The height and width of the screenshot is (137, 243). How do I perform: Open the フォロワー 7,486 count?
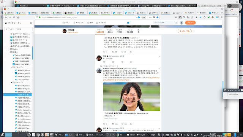[x=120, y=31]
